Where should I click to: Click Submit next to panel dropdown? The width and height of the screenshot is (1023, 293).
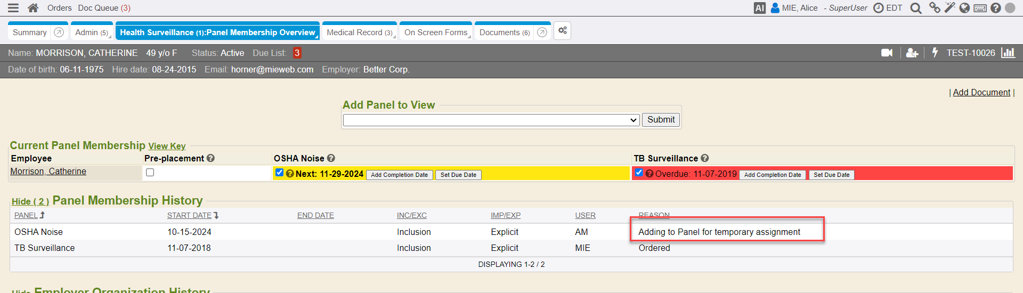pos(661,120)
